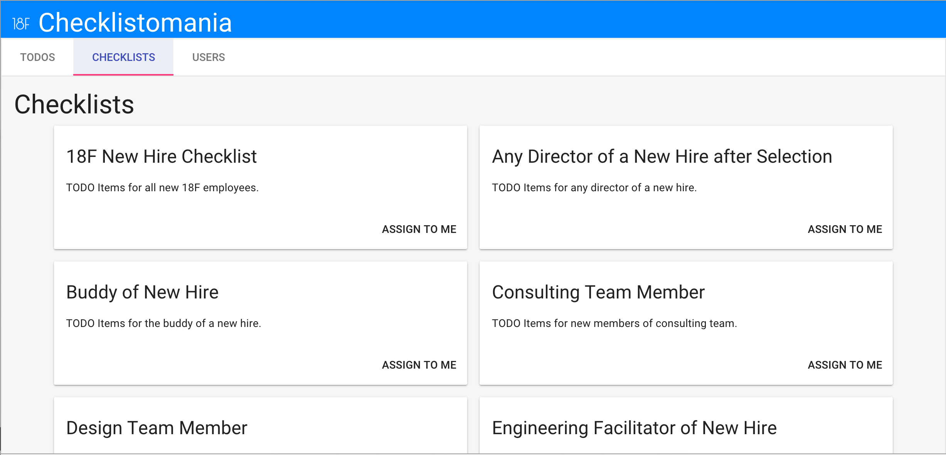Click Any Director of a New Hire title

coord(662,157)
